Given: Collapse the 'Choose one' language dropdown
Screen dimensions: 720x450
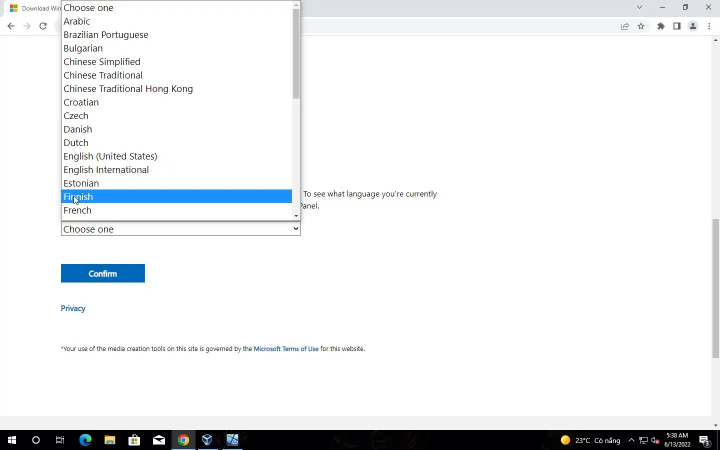Looking at the screenshot, I should pos(180,229).
